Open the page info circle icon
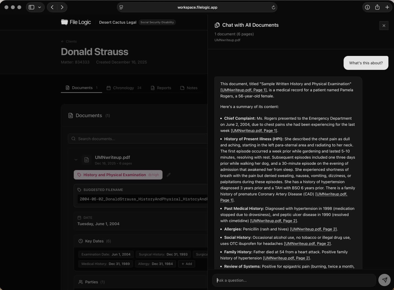The image size is (394, 290). (367, 7)
